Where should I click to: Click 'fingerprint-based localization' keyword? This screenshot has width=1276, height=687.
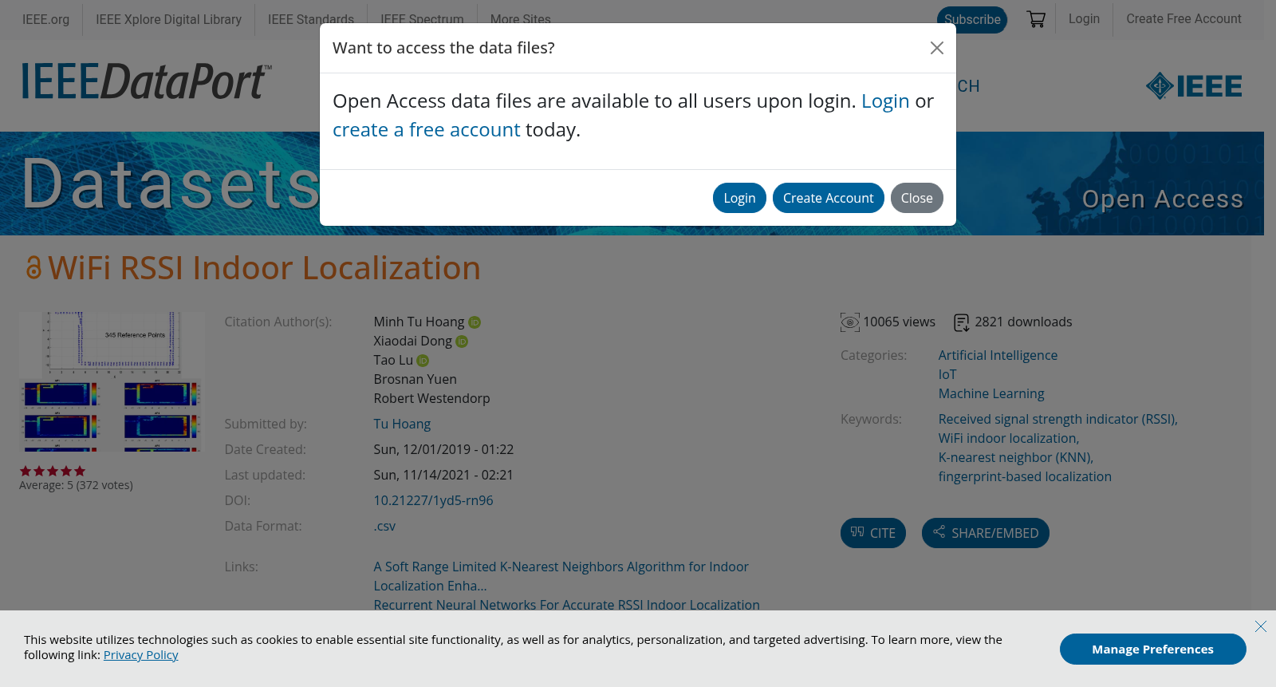[x=1025, y=477]
